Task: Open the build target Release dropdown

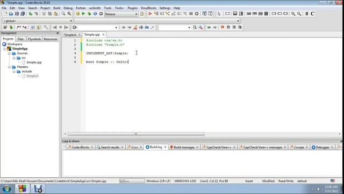Action: coord(121,14)
